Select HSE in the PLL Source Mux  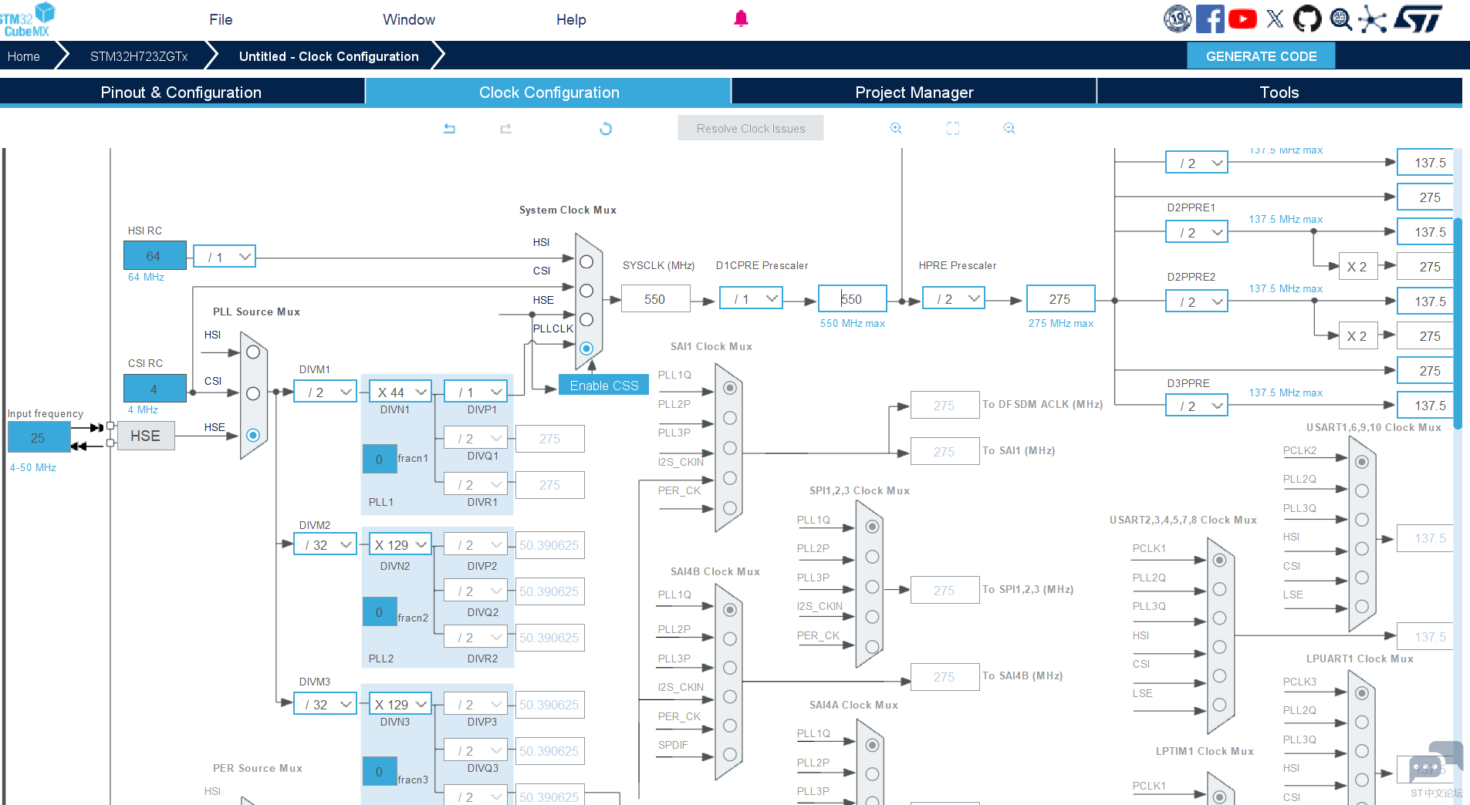[x=252, y=436]
